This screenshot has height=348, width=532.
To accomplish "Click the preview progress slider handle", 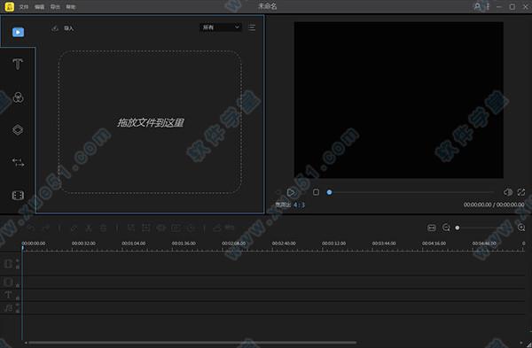I will [x=329, y=192].
